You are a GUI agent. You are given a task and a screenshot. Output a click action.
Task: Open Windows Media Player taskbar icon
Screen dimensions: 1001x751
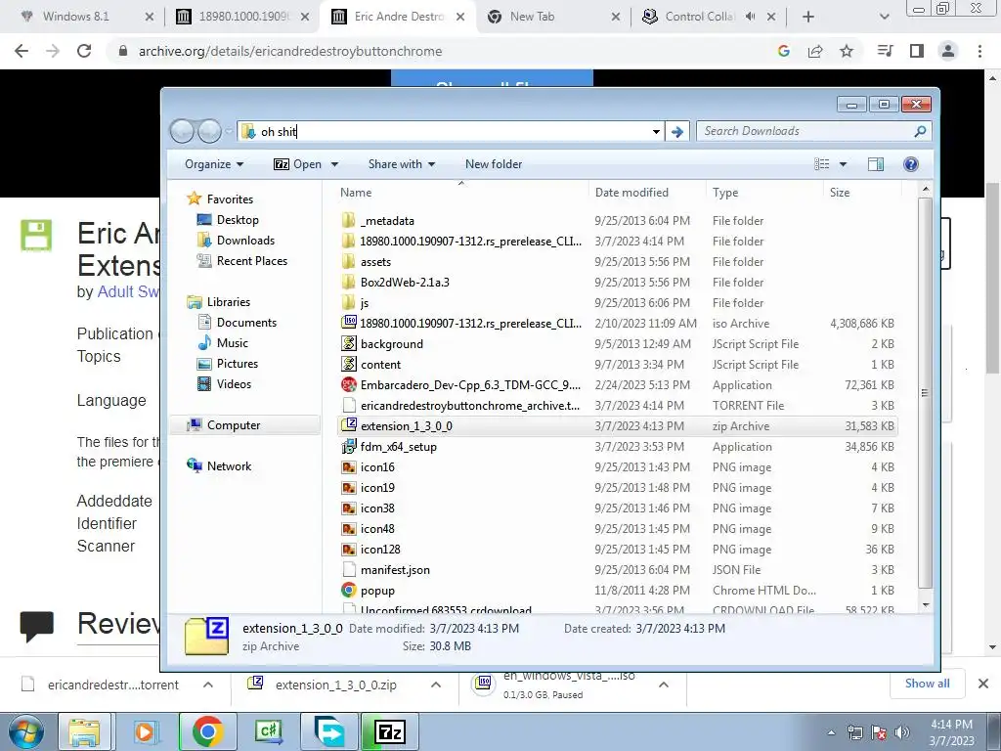145,731
